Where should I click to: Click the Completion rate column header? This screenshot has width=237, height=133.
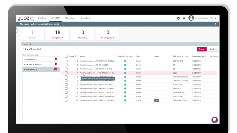[125, 56]
